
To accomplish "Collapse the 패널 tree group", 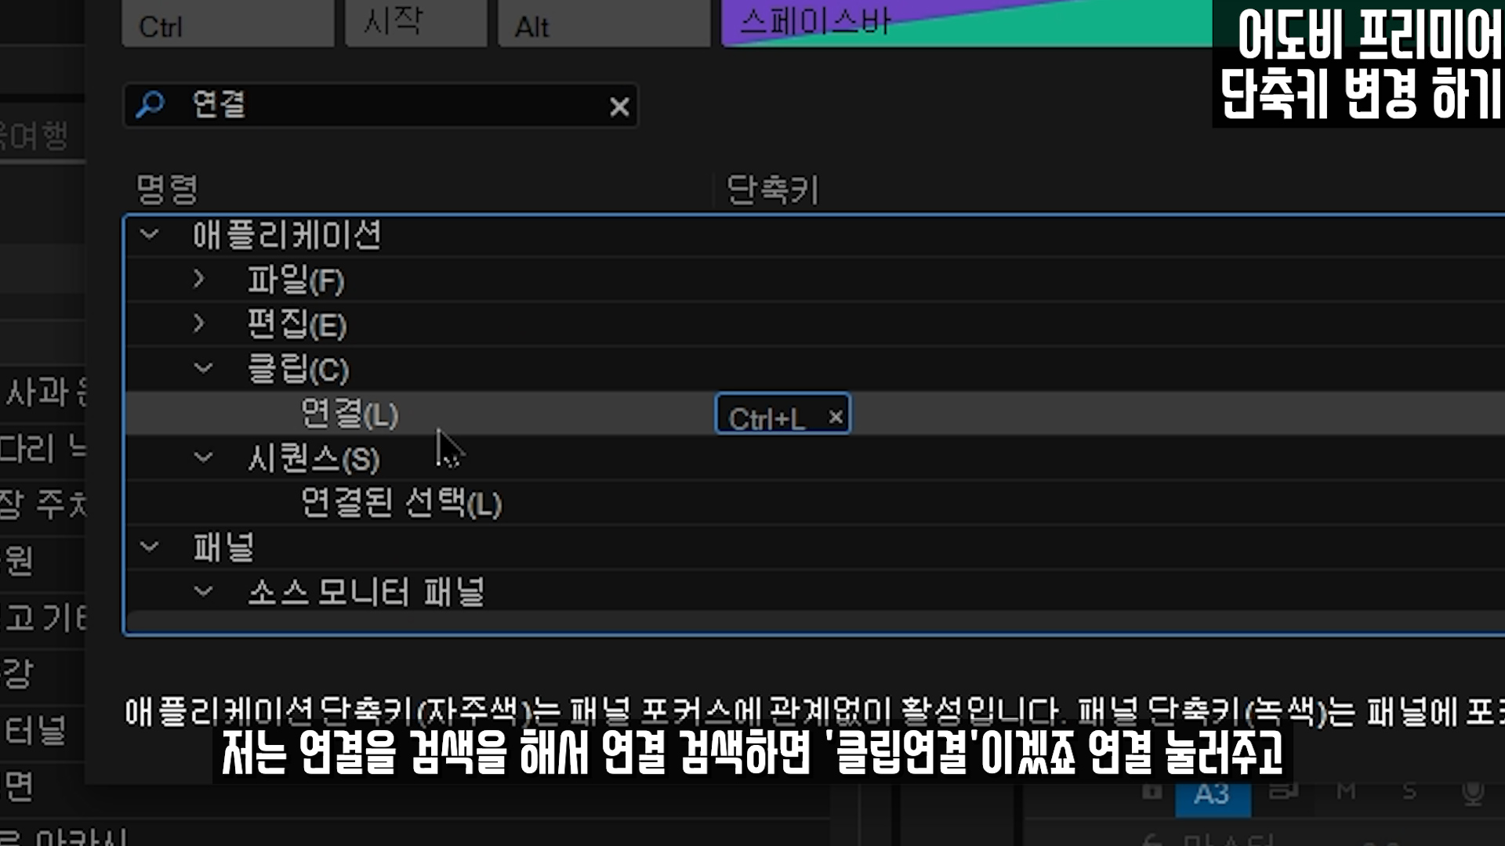I will point(149,547).
